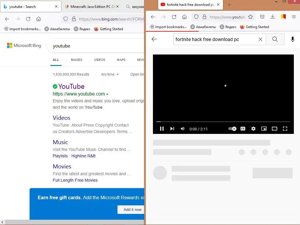Switch to the easysearch tab

(x=135, y=7)
